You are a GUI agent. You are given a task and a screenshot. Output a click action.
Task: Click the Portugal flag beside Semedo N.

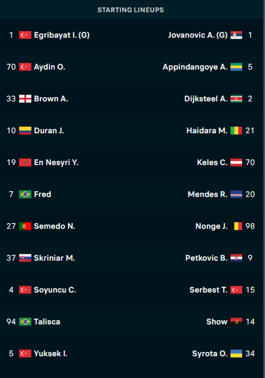[25, 226]
